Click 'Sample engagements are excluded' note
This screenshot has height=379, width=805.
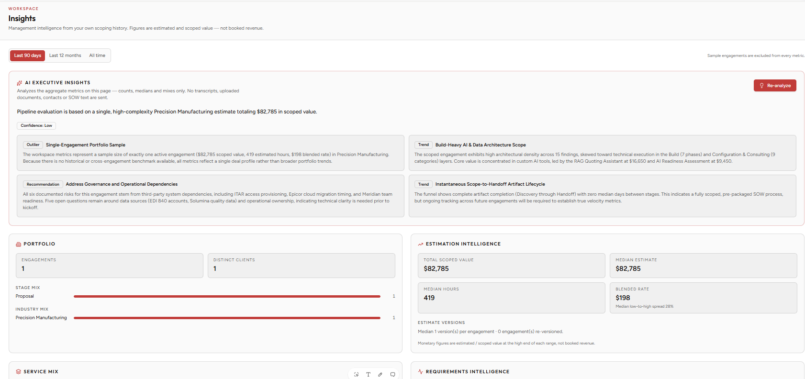coord(756,56)
